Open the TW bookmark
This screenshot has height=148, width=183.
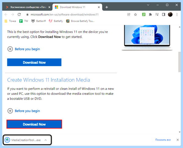coord(24,21)
